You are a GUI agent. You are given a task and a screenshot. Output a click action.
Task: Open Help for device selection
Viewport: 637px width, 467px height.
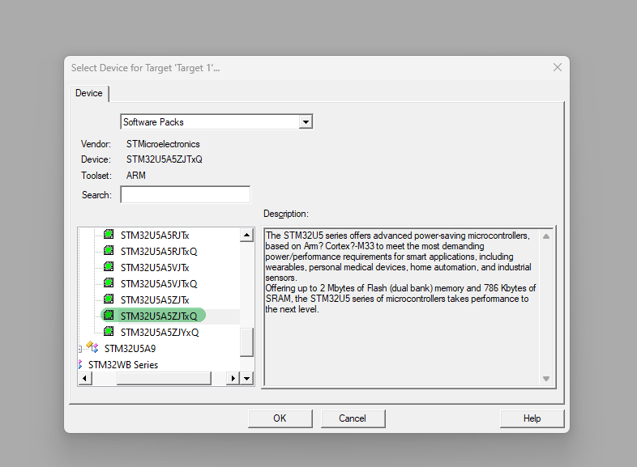point(532,418)
